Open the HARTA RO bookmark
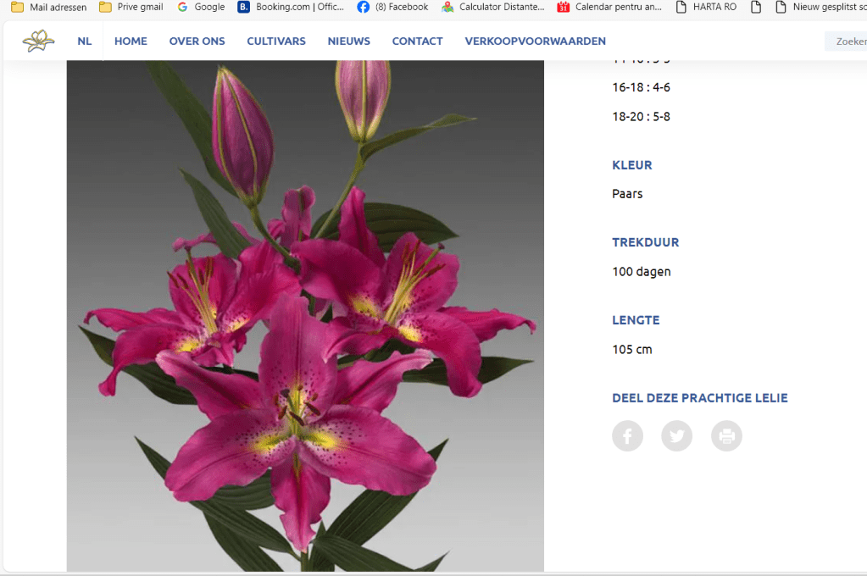This screenshot has height=576, width=867. (x=706, y=7)
